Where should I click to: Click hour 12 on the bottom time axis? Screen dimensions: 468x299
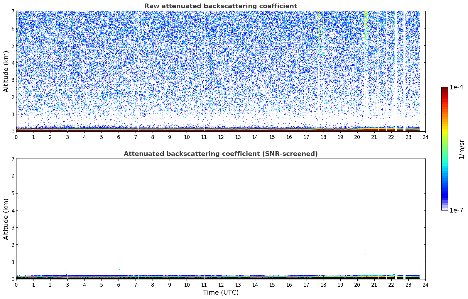pyautogui.click(x=221, y=285)
